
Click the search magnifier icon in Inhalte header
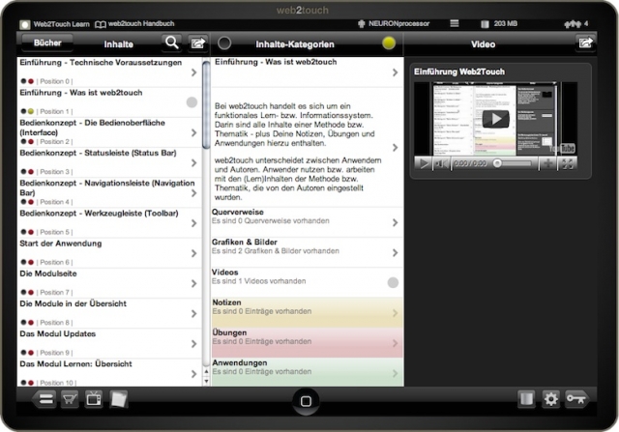172,43
